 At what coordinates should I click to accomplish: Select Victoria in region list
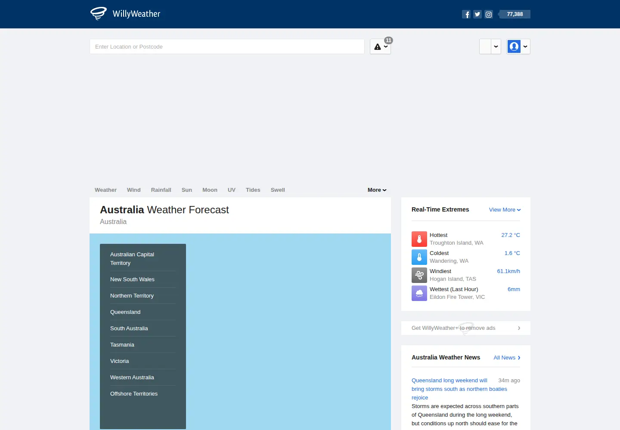[x=143, y=361]
